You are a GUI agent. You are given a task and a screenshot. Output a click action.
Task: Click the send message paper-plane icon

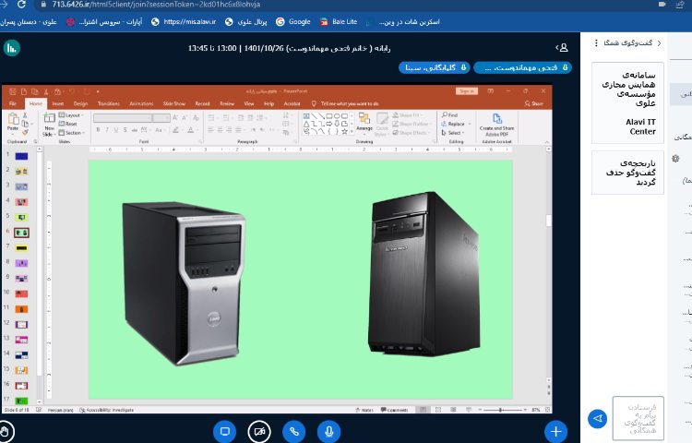(597, 419)
